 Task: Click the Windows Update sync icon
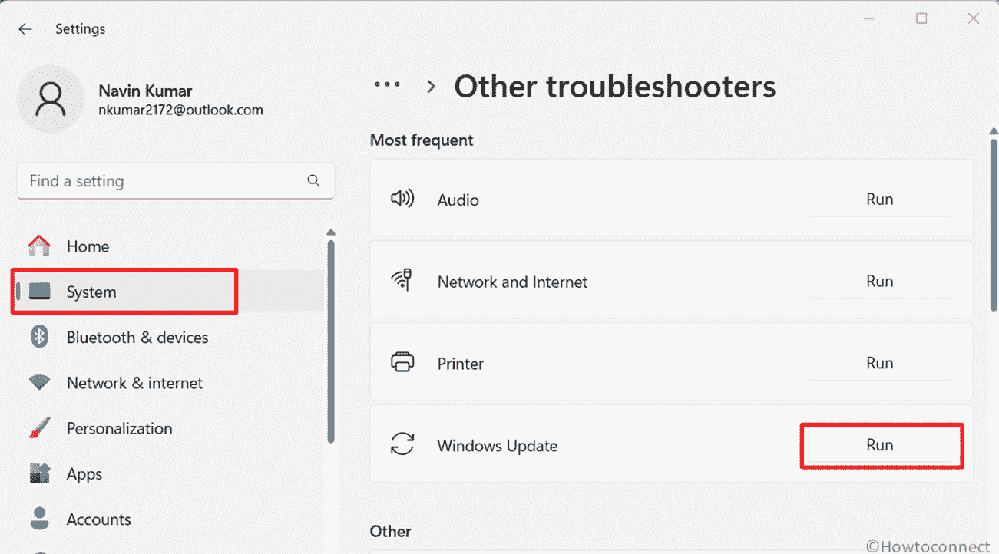402,444
